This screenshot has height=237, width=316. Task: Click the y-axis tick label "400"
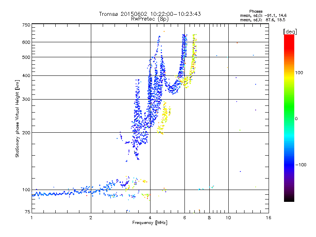26,75
